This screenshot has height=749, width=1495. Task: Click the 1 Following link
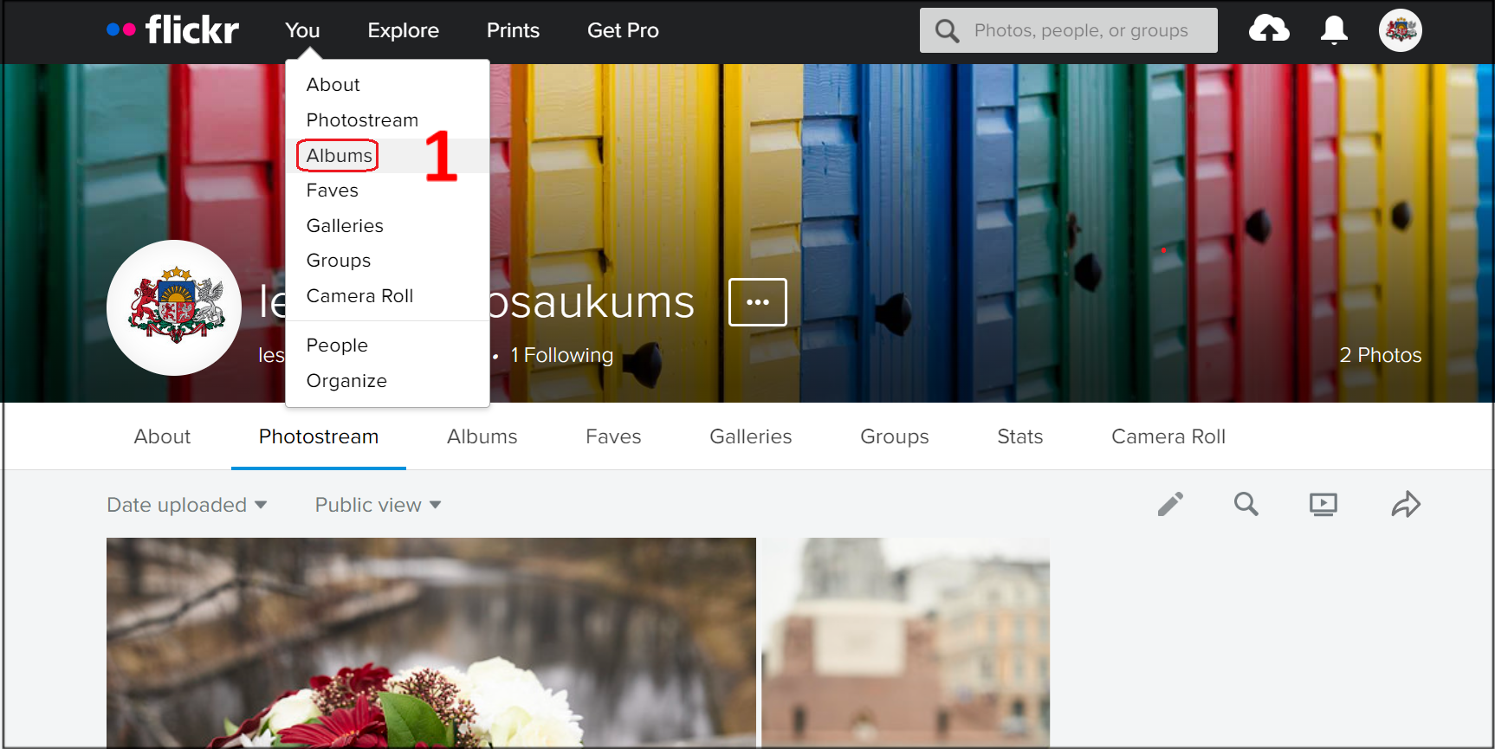click(x=561, y=355)
